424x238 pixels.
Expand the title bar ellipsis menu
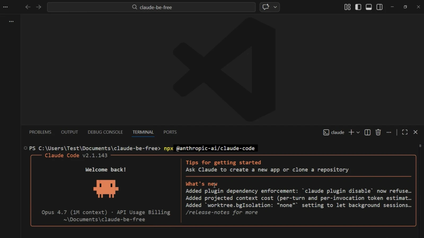pyautogui.click(x=5, y=7)
